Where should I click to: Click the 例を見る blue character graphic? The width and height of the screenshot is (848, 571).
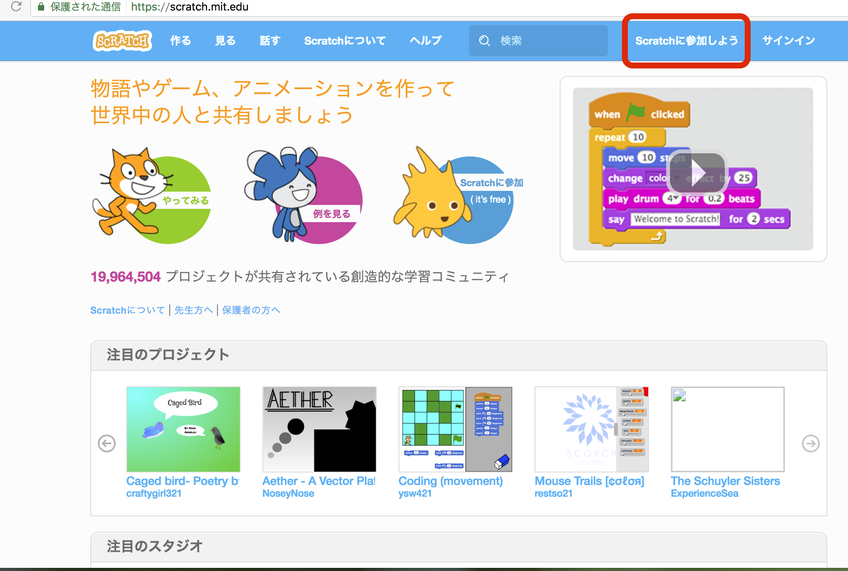click(x=303, y=196)
